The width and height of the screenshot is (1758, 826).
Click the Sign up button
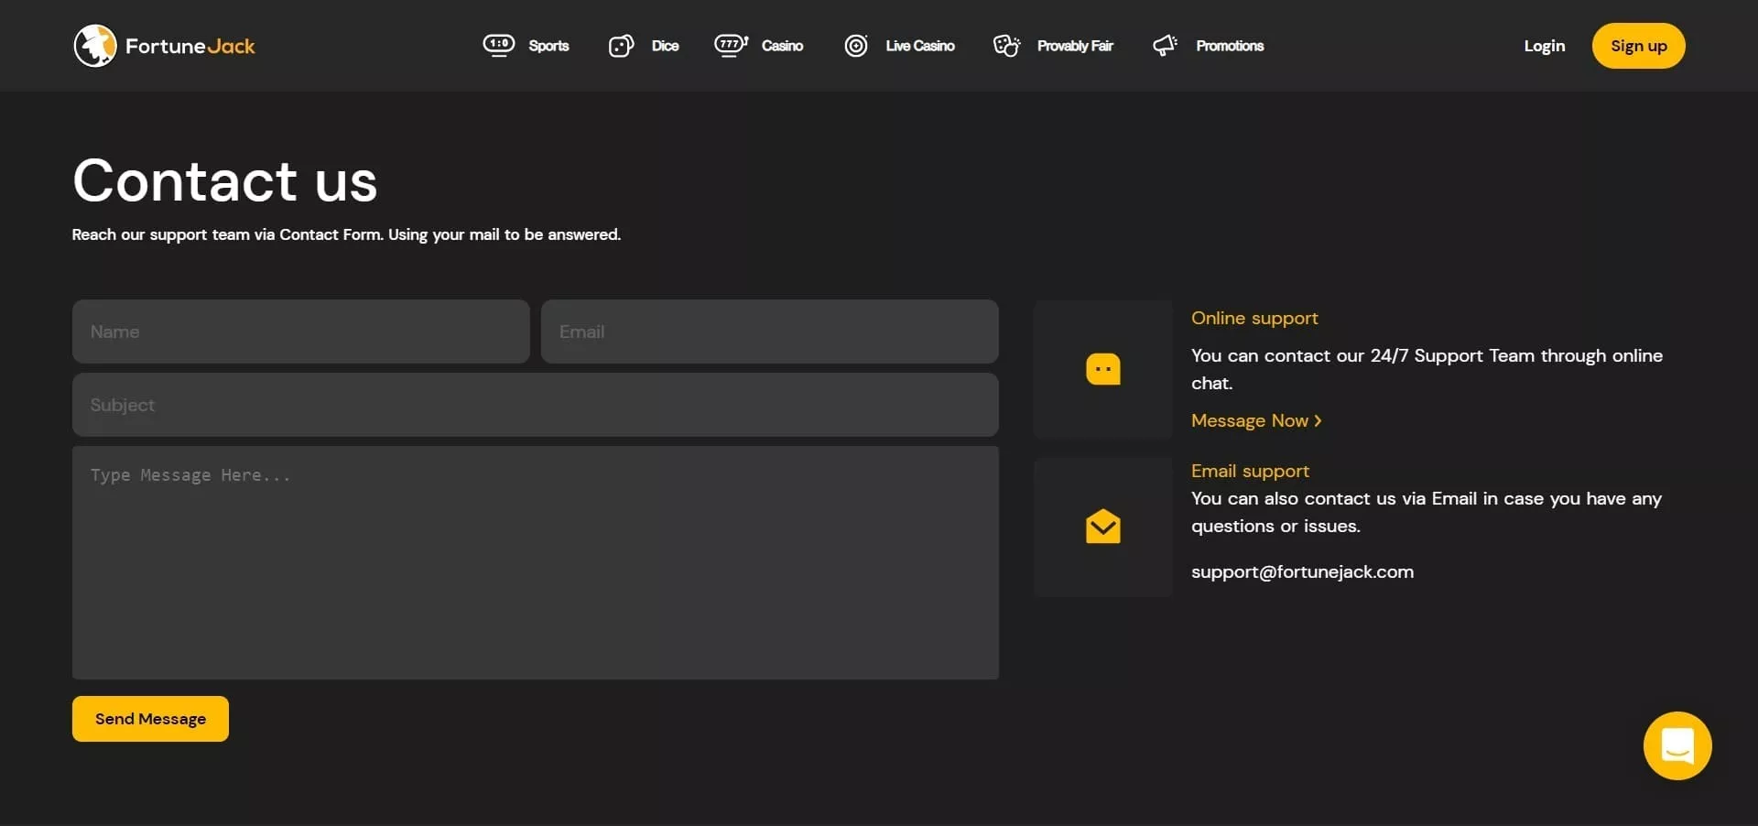pyautogui.click(x=1638, y=46)
